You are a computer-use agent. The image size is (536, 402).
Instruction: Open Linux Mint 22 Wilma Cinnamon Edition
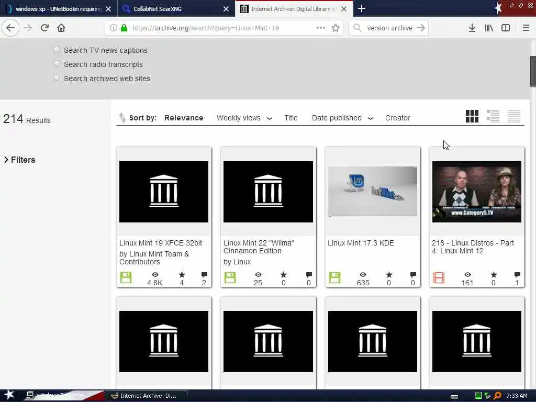pyautogui.click(x=259, y=247)
